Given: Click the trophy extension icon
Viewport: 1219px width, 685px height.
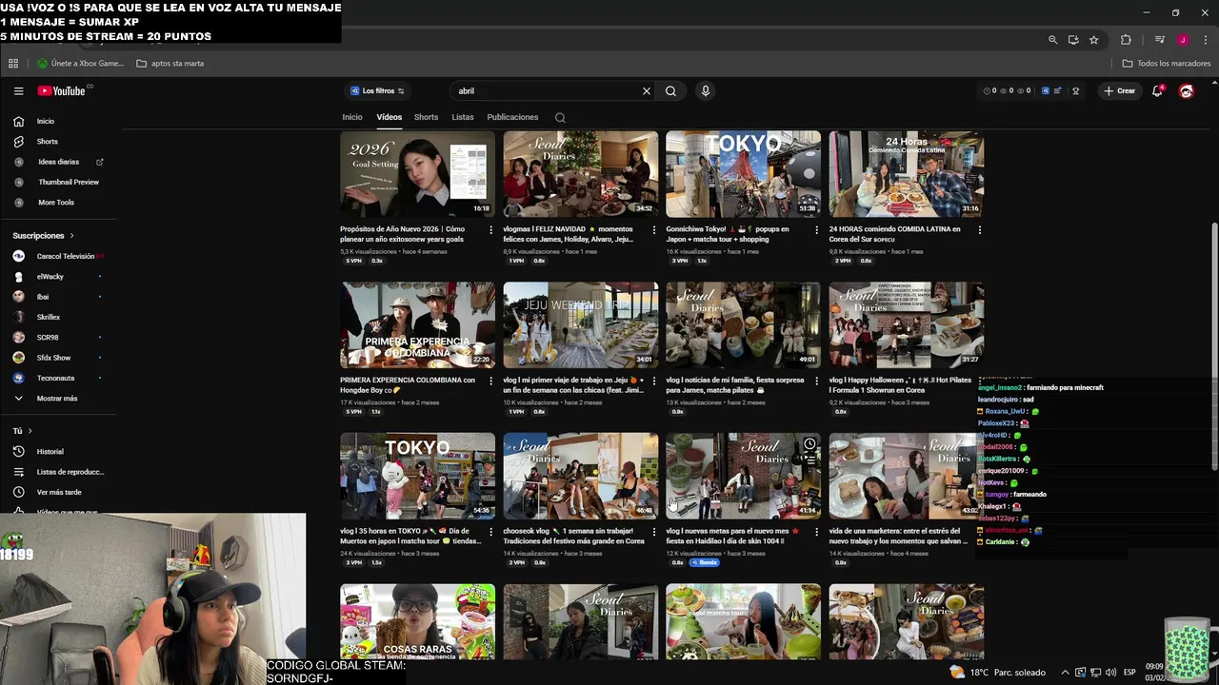Looking at the screenshot, I should (x=1075, y=91).
